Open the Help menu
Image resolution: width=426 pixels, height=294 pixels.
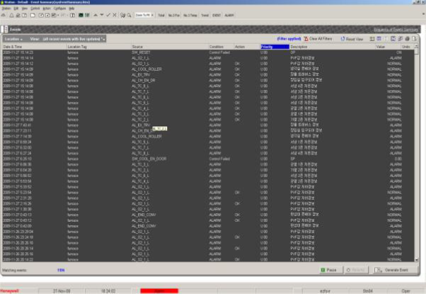pyautogui.click(x=71, y=9)
